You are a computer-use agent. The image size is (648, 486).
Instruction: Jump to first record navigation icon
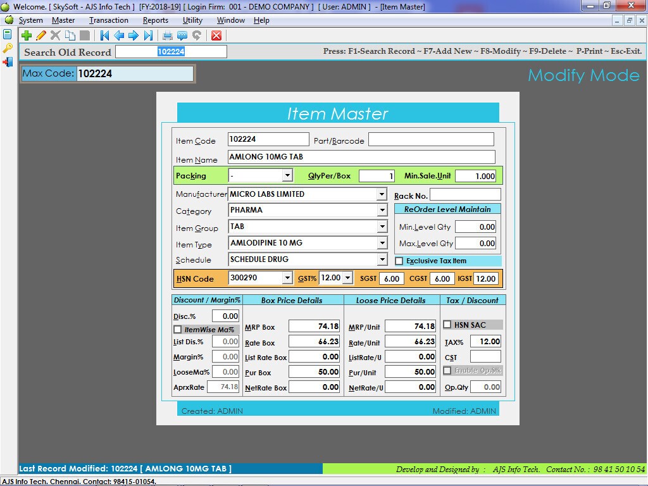click(104, 36)
